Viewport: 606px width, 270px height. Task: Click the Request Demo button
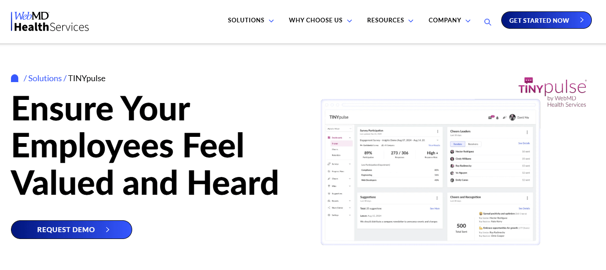click(71, 229)
